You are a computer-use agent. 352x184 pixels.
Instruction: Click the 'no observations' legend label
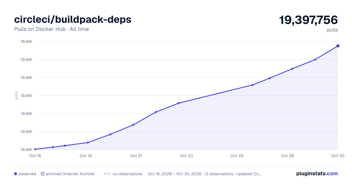coord(127,174)
